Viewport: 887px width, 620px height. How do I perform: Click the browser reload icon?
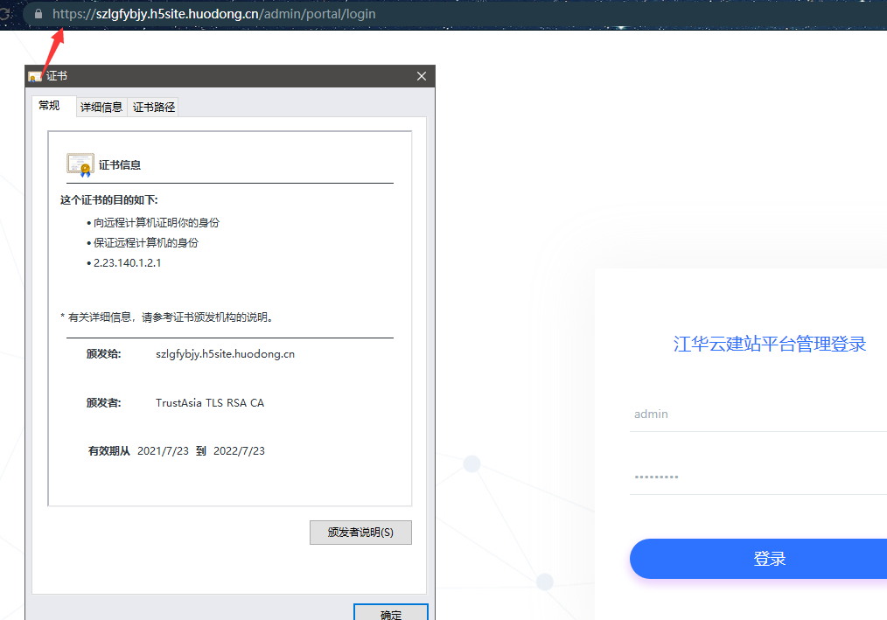coord(5,14)
